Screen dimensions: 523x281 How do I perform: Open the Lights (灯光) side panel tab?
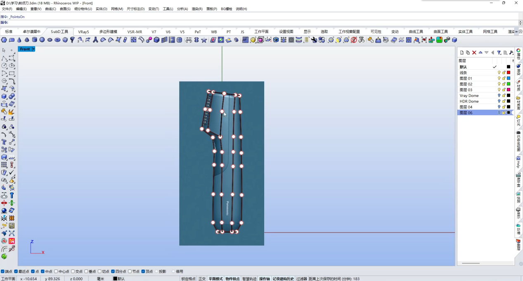click(518, 120)
